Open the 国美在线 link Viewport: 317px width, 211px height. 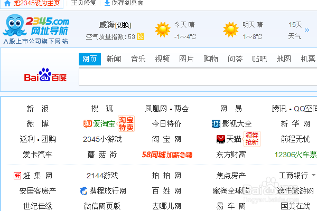[x=295, y=206]
